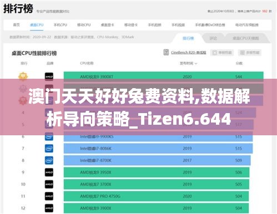Open the 电动汽车续航榜 tab

click(247, 25)
